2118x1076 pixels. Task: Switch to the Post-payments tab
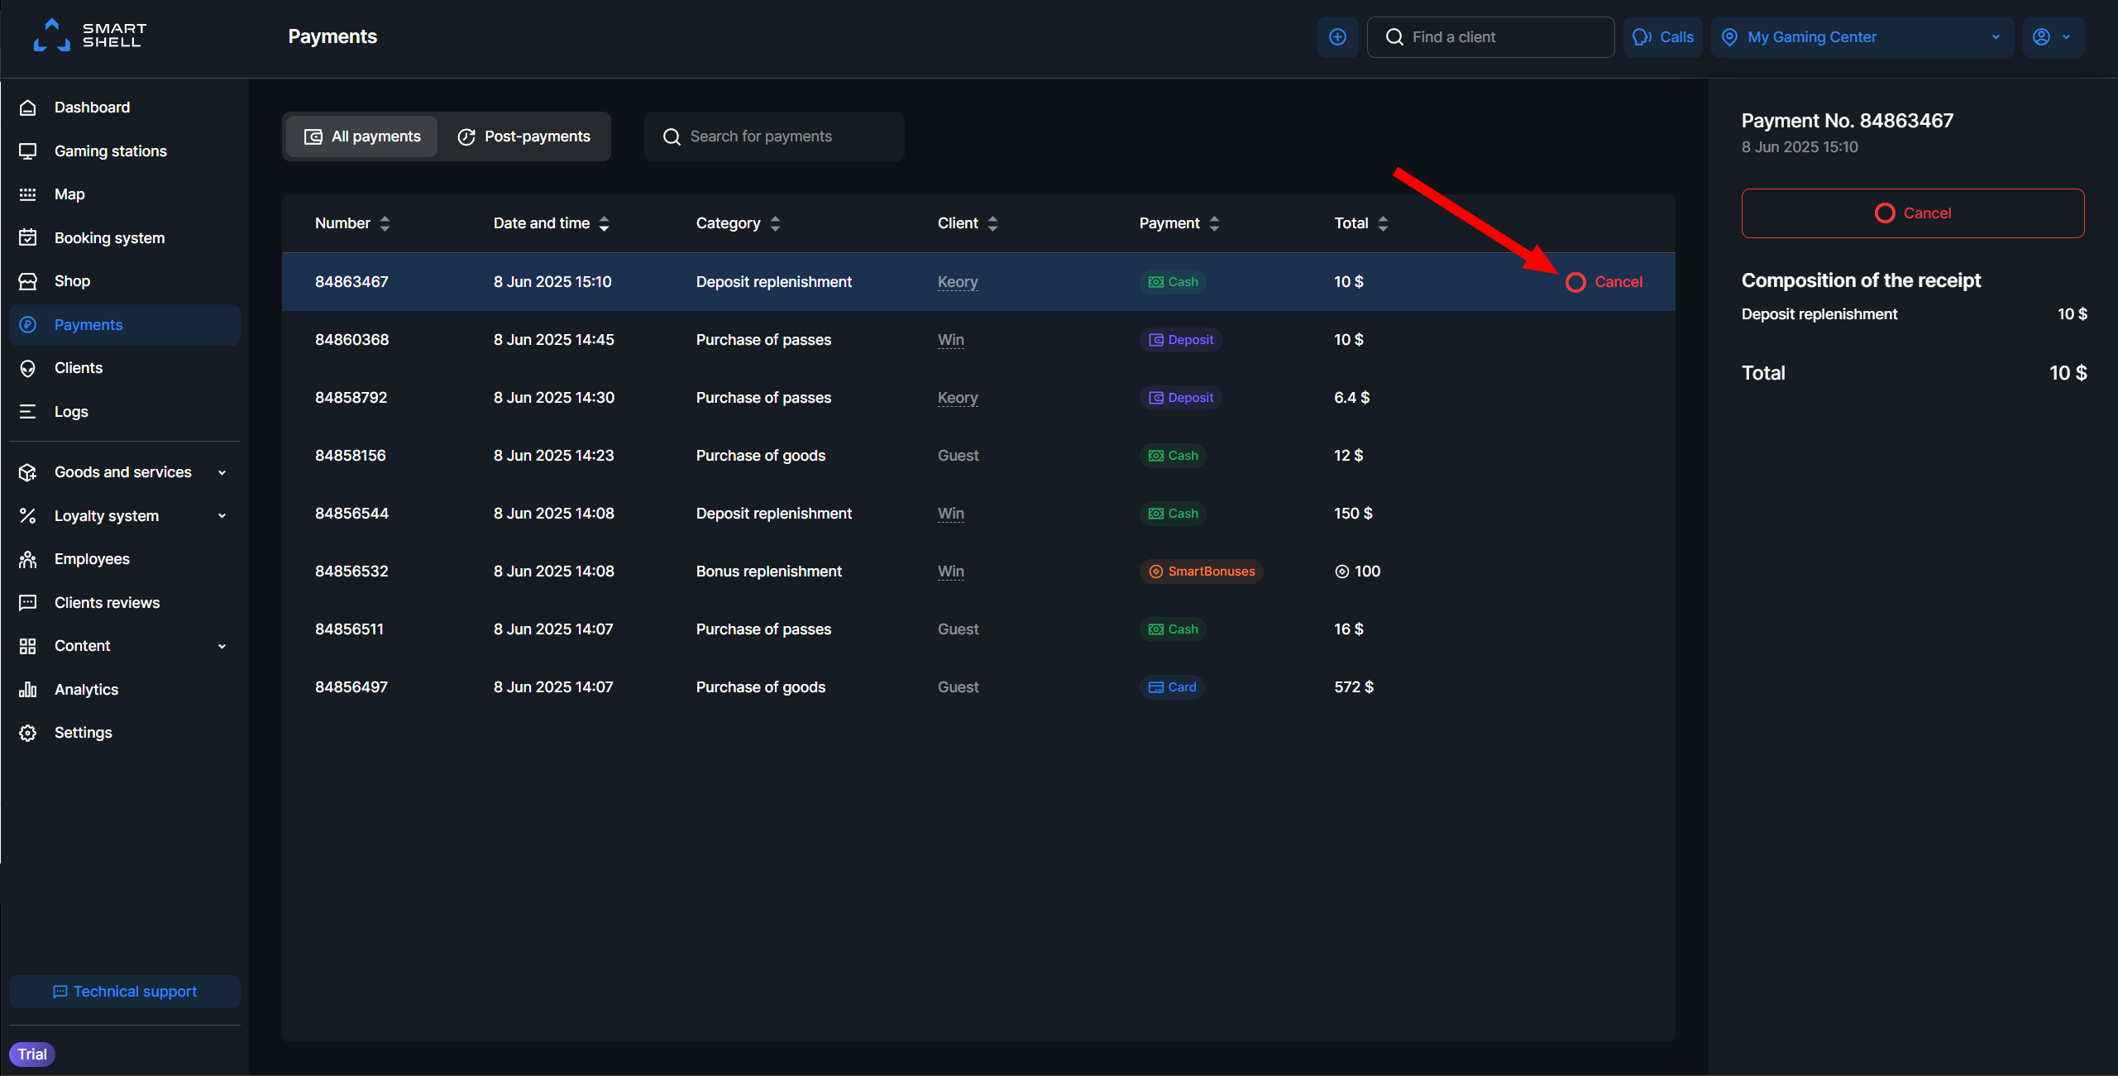524,136
